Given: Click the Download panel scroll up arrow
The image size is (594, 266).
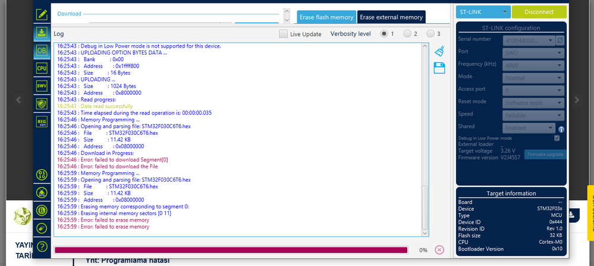Looking at the screenshot, I should [x=287, y=11].
